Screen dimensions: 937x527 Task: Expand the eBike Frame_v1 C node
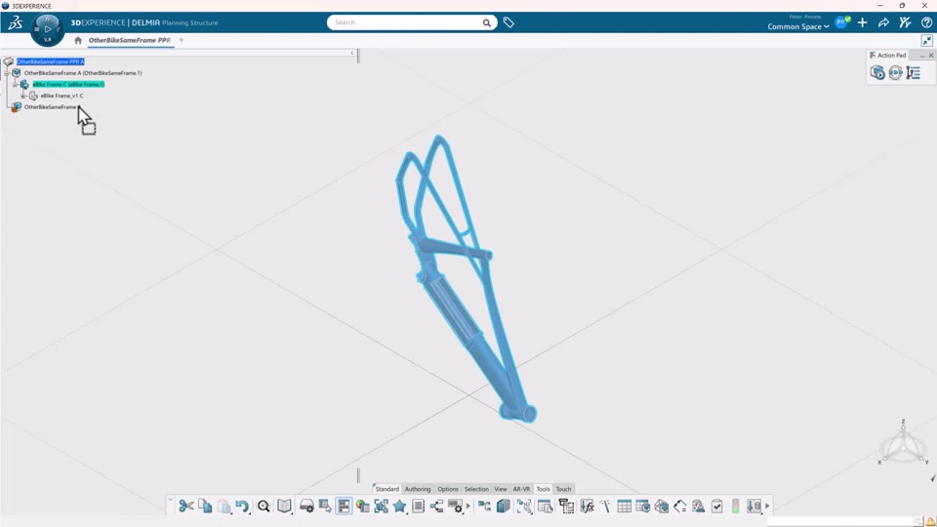[x=23, y=96]
